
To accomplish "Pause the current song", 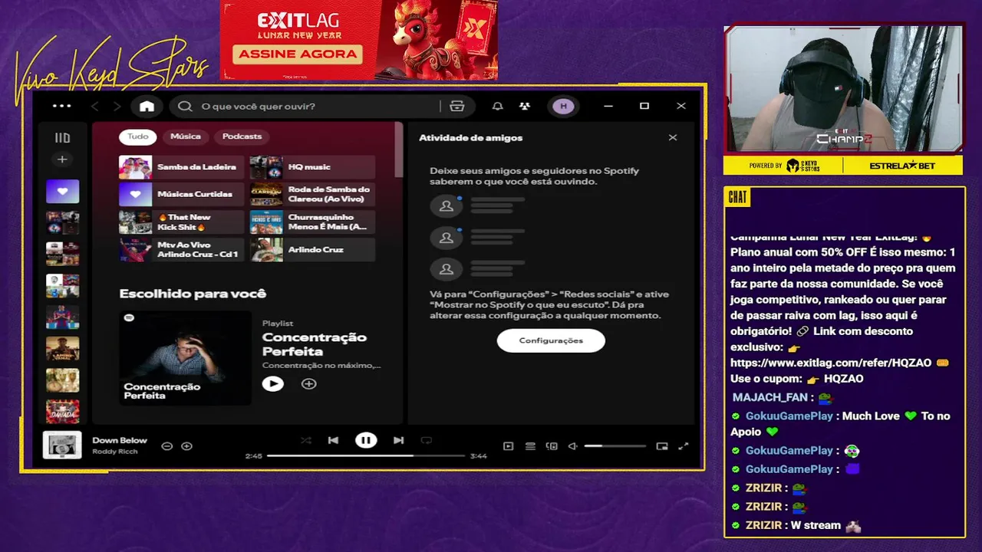I will tap(366, 440).
